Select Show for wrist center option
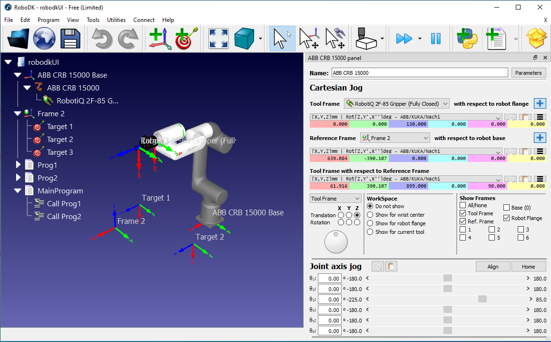The width and height of the screenshot is (551, 342). pyautogui.click(x=370, y=215)
